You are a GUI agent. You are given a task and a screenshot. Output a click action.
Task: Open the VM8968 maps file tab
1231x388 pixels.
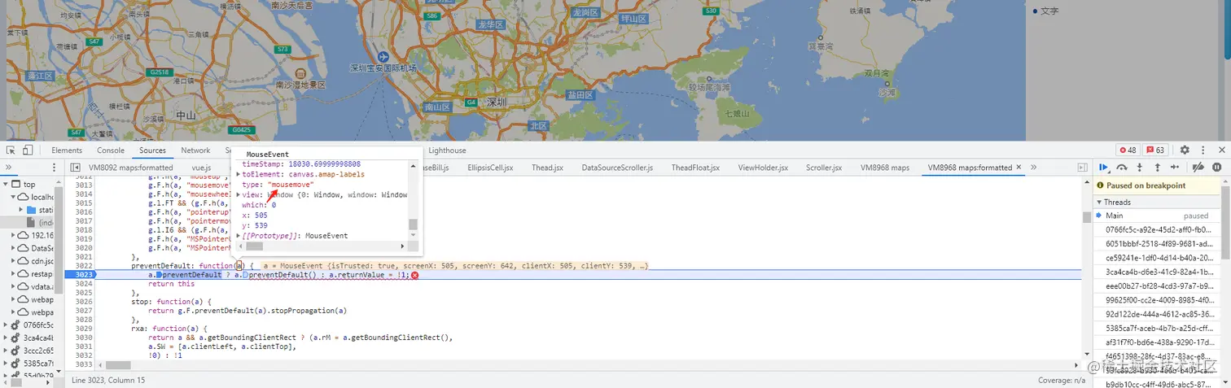(885, 168)
